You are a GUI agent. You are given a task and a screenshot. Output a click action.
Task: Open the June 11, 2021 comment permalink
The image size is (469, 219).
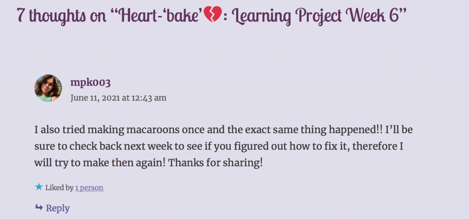click(118, 98)
